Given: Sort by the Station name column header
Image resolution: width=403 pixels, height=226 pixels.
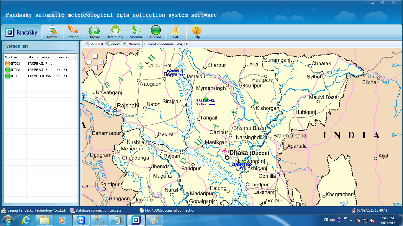Looking at the screenshot, I should [x=41, y=57].
